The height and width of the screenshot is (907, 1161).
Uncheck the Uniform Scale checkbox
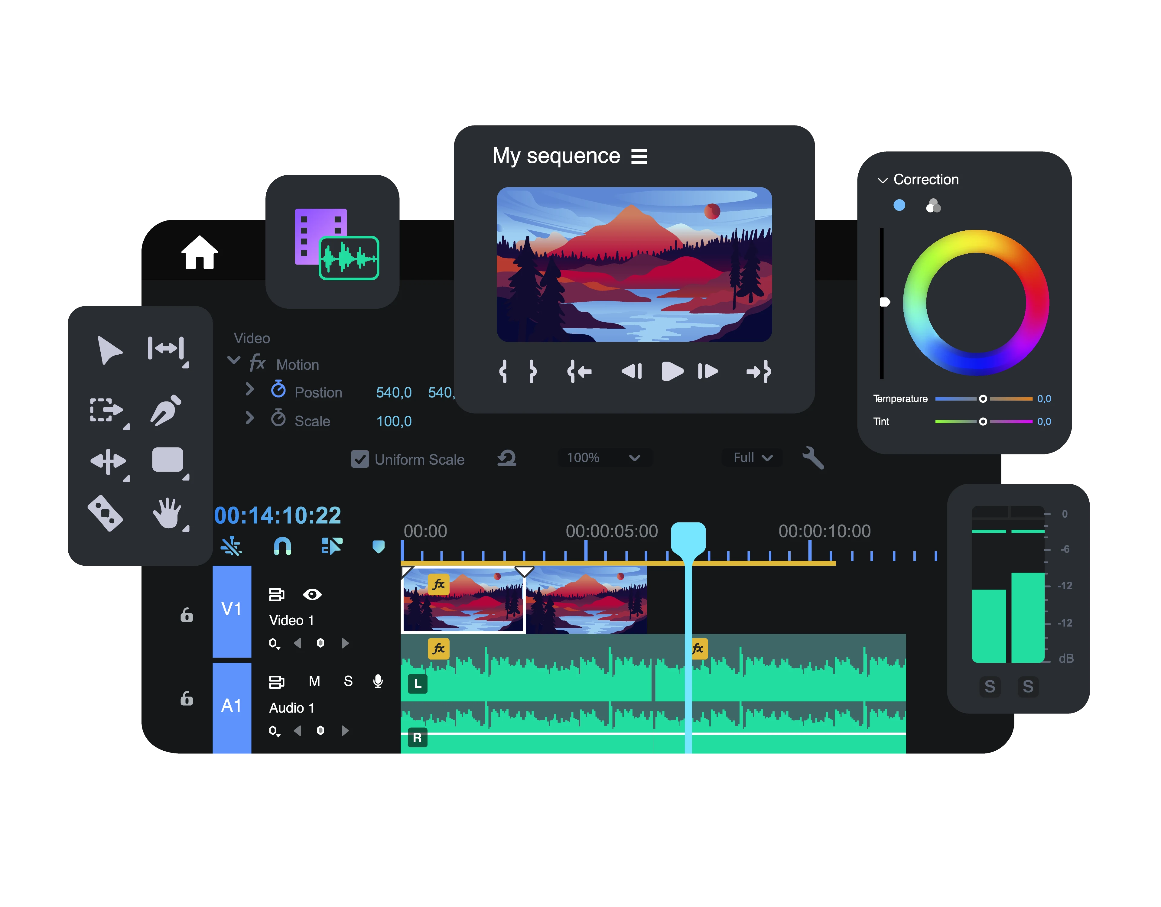(x=360, y=459)
